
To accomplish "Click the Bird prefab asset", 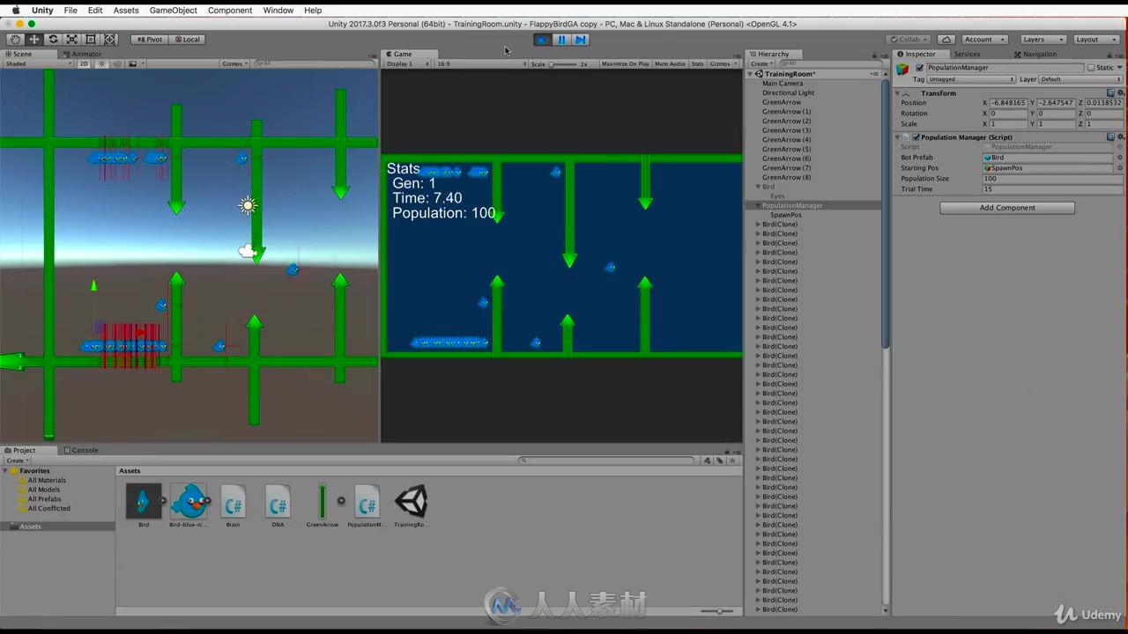I will 144,505.
